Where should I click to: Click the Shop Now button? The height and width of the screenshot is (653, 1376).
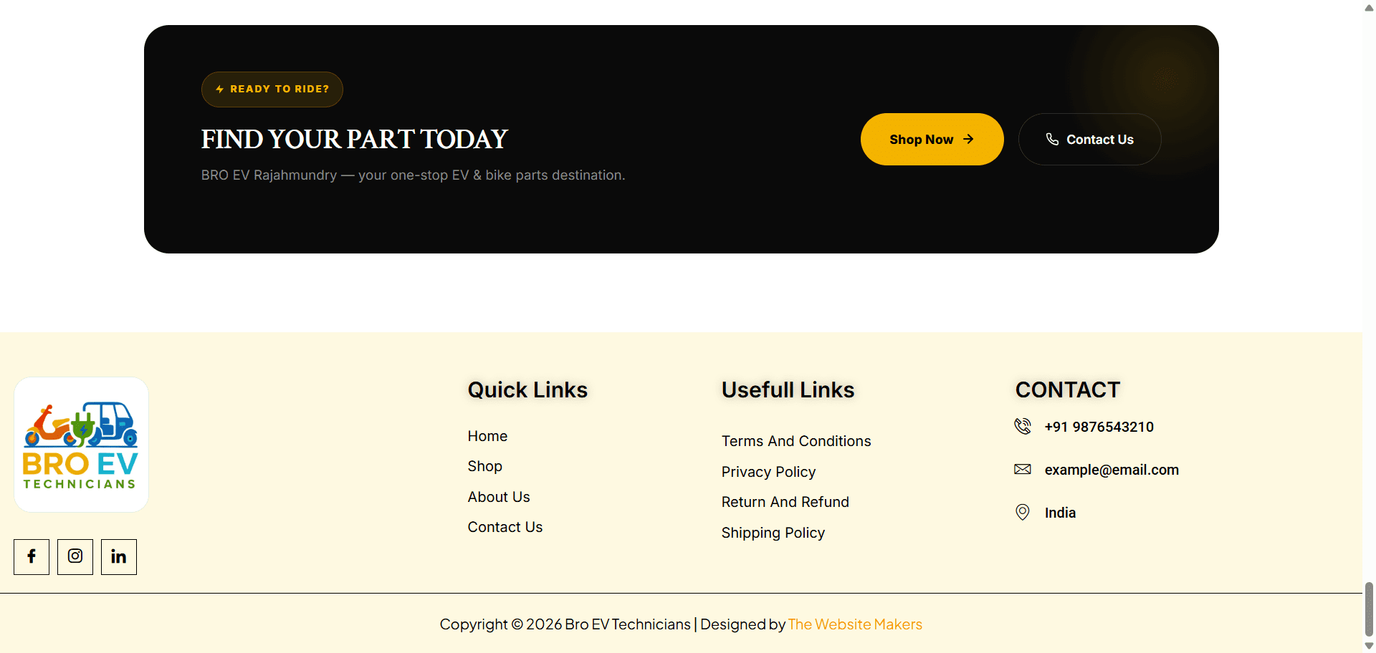pos(932,140)
